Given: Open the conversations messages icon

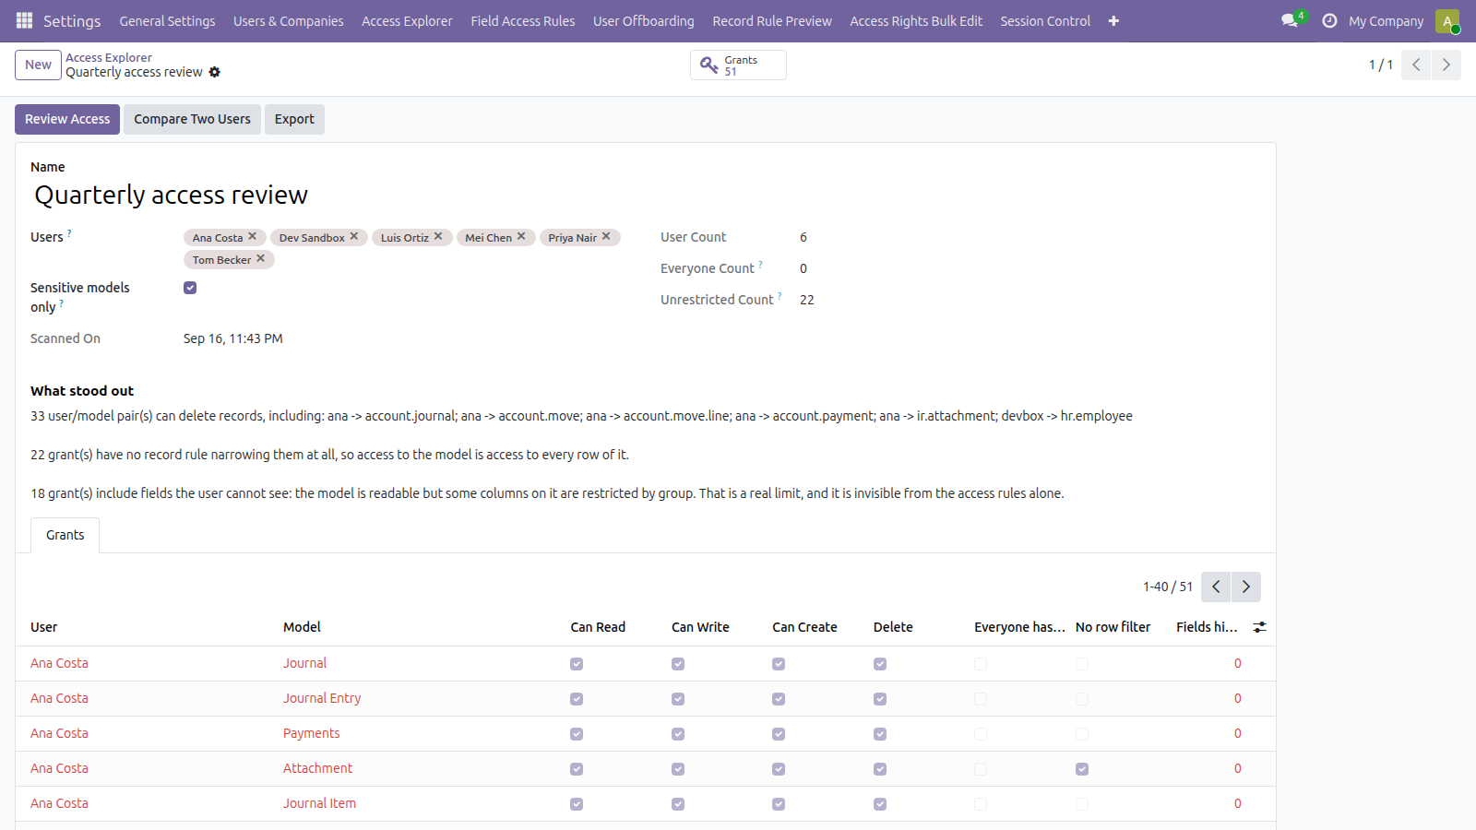Looking at the screenshot, I should [1290, 20].
